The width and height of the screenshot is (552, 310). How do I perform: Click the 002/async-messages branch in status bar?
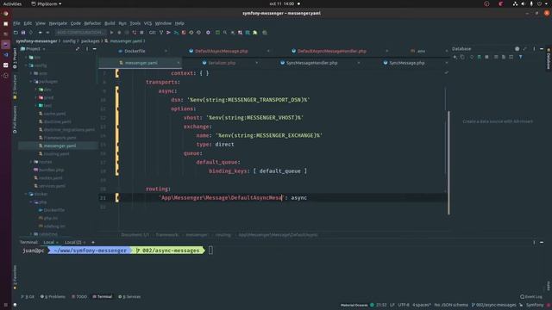tap(494, 305)
